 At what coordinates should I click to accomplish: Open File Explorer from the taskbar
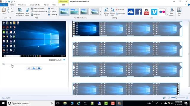(x=65, y=103)
